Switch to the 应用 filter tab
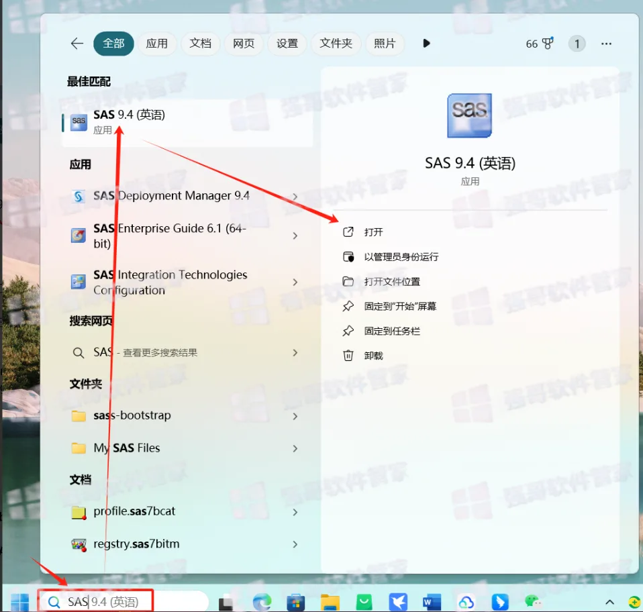Viewport: 643px width, 612px height. tap(156, 44)
